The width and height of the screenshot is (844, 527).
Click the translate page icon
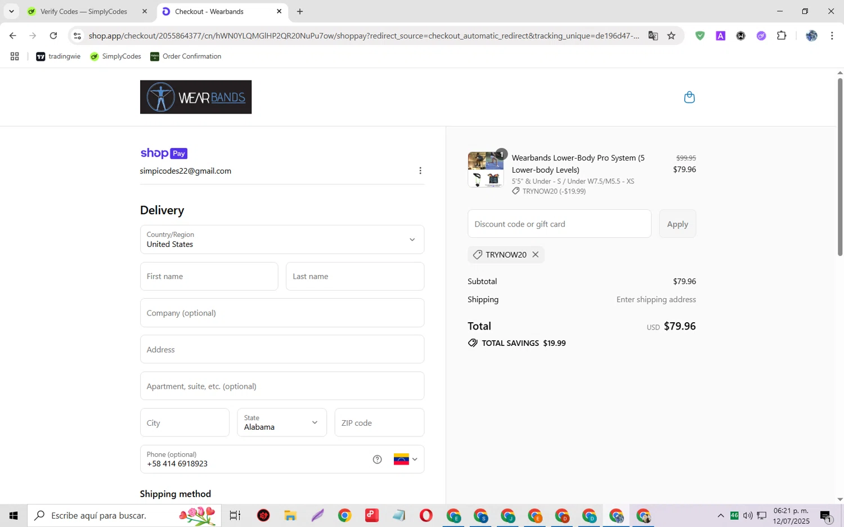[653, 35]
